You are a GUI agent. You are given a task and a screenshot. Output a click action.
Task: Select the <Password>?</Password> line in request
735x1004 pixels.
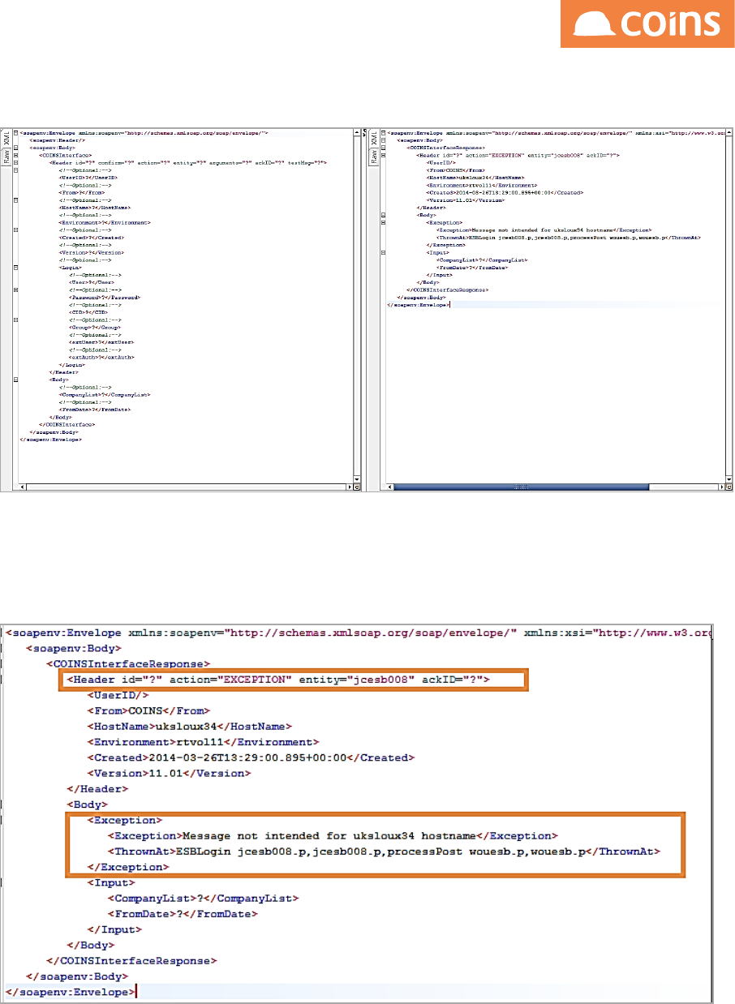click(104, 298)
